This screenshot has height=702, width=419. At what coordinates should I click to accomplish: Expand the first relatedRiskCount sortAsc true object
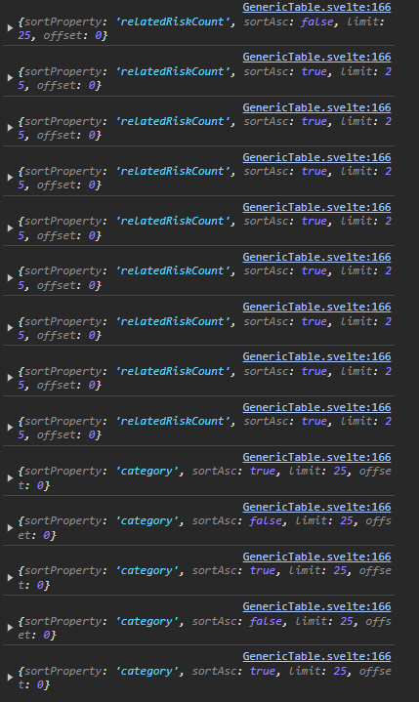tap(10, 78)
